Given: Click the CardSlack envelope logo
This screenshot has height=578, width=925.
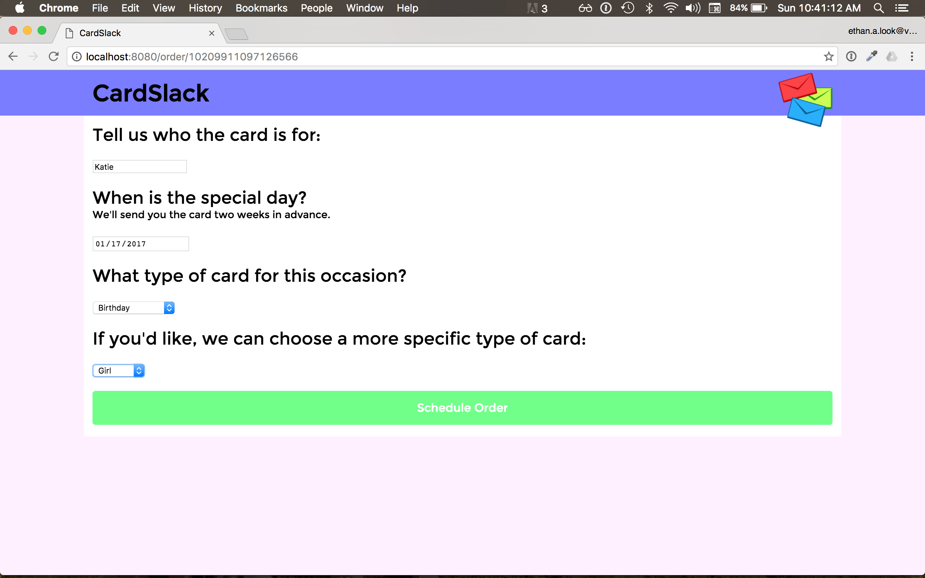Looking at the screenshot, I should click(805, 99).
